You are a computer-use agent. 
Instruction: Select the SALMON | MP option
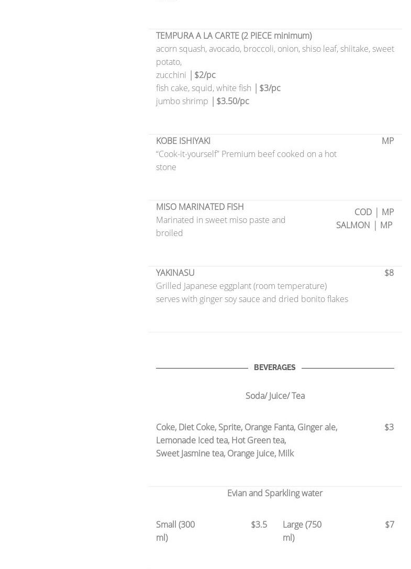click(364, 225)
